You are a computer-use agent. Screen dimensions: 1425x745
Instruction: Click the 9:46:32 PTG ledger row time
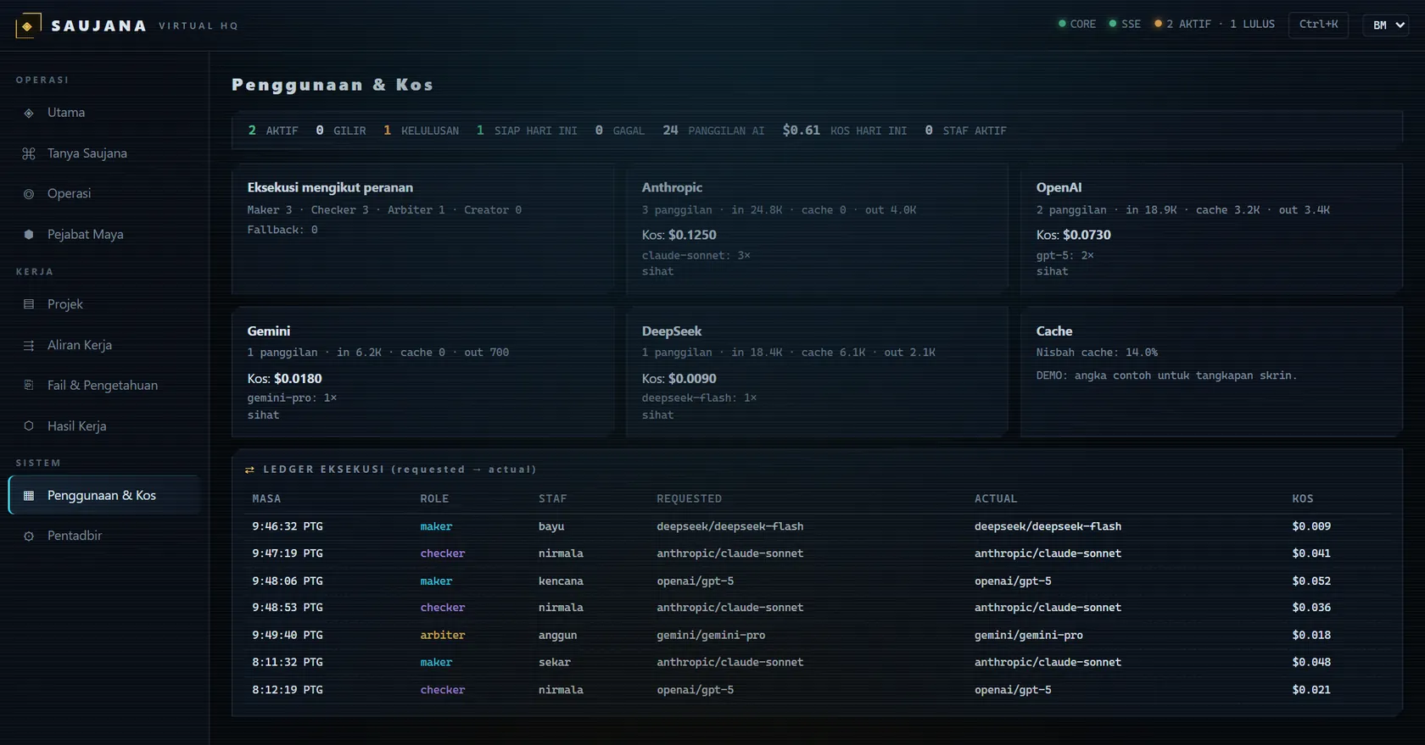point(288,526)
